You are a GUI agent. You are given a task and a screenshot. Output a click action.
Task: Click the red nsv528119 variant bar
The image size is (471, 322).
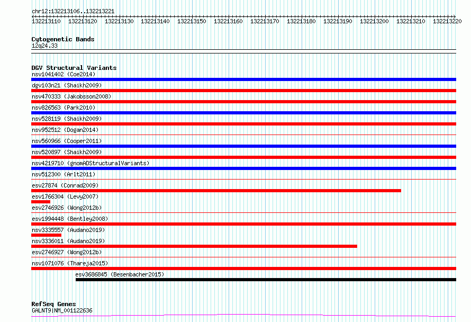pyautogui.click(x=243, y=124)
